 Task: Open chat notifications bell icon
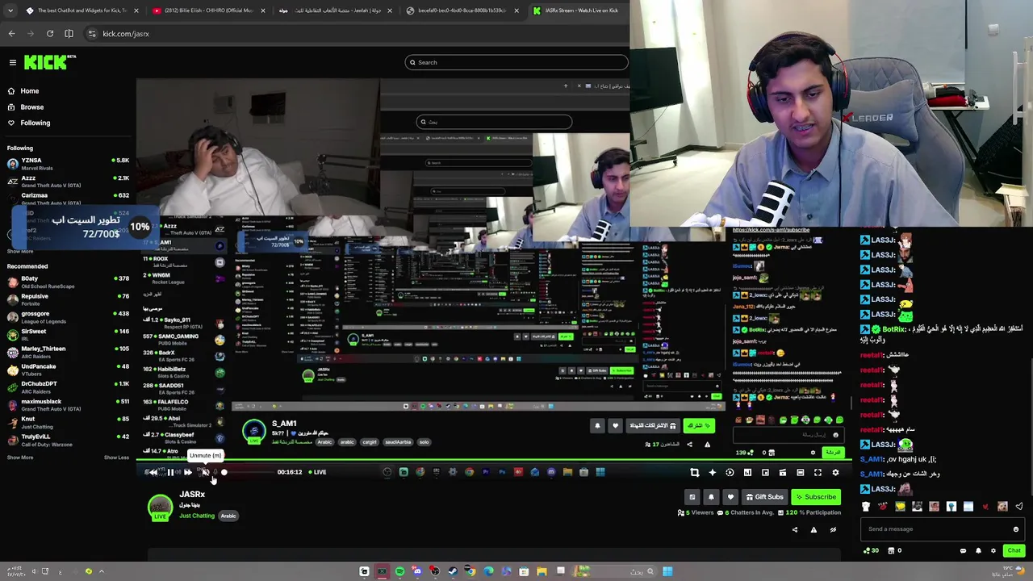click(x=978, y=551)
